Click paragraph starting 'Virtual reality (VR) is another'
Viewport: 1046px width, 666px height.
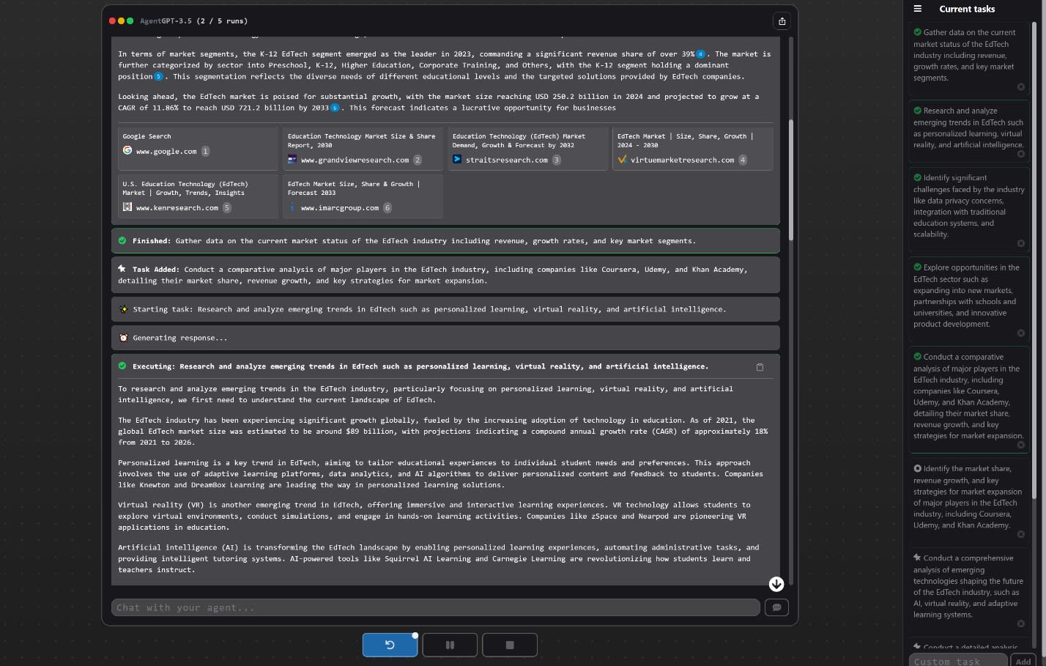click(434, 516)
